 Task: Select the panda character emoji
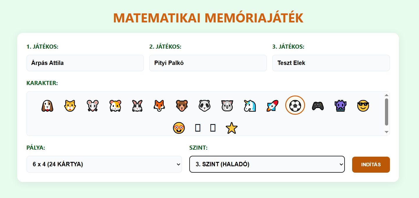[204, 106]
